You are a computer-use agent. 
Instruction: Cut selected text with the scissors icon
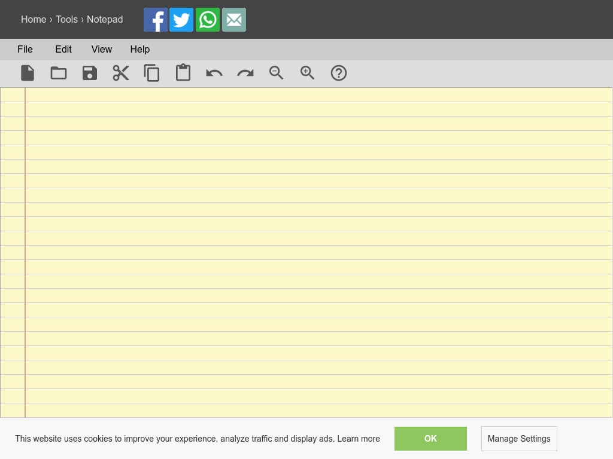point(121,73)
